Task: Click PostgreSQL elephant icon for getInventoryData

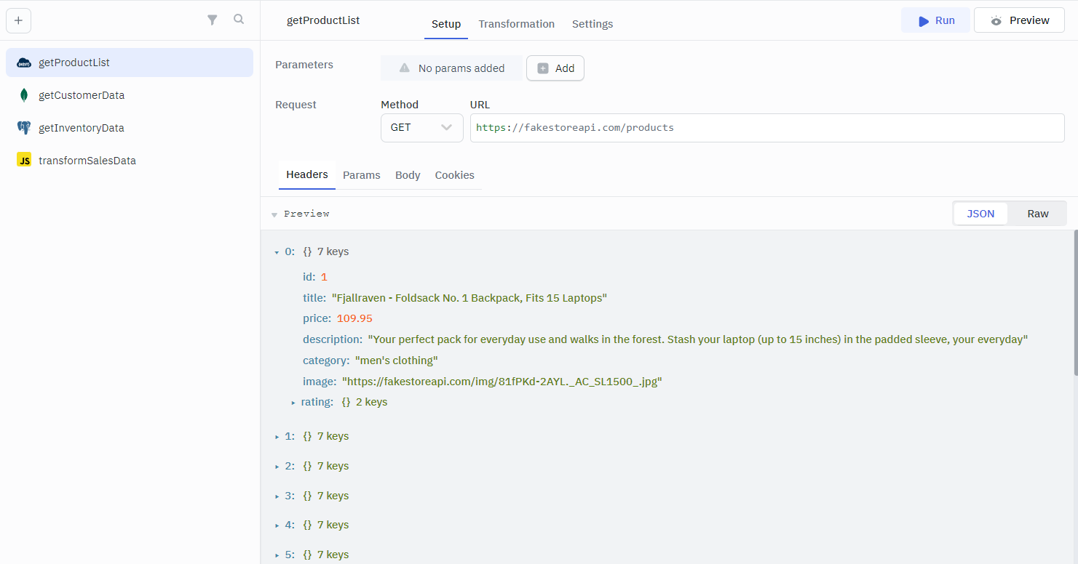Action: click(24, 128)
